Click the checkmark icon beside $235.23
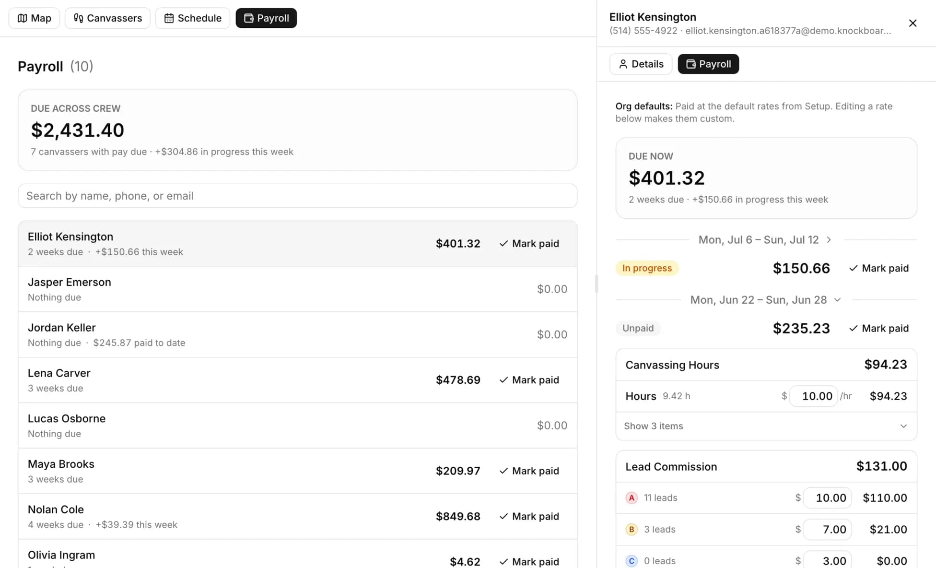The image size is (936, 568). (853, 328)
